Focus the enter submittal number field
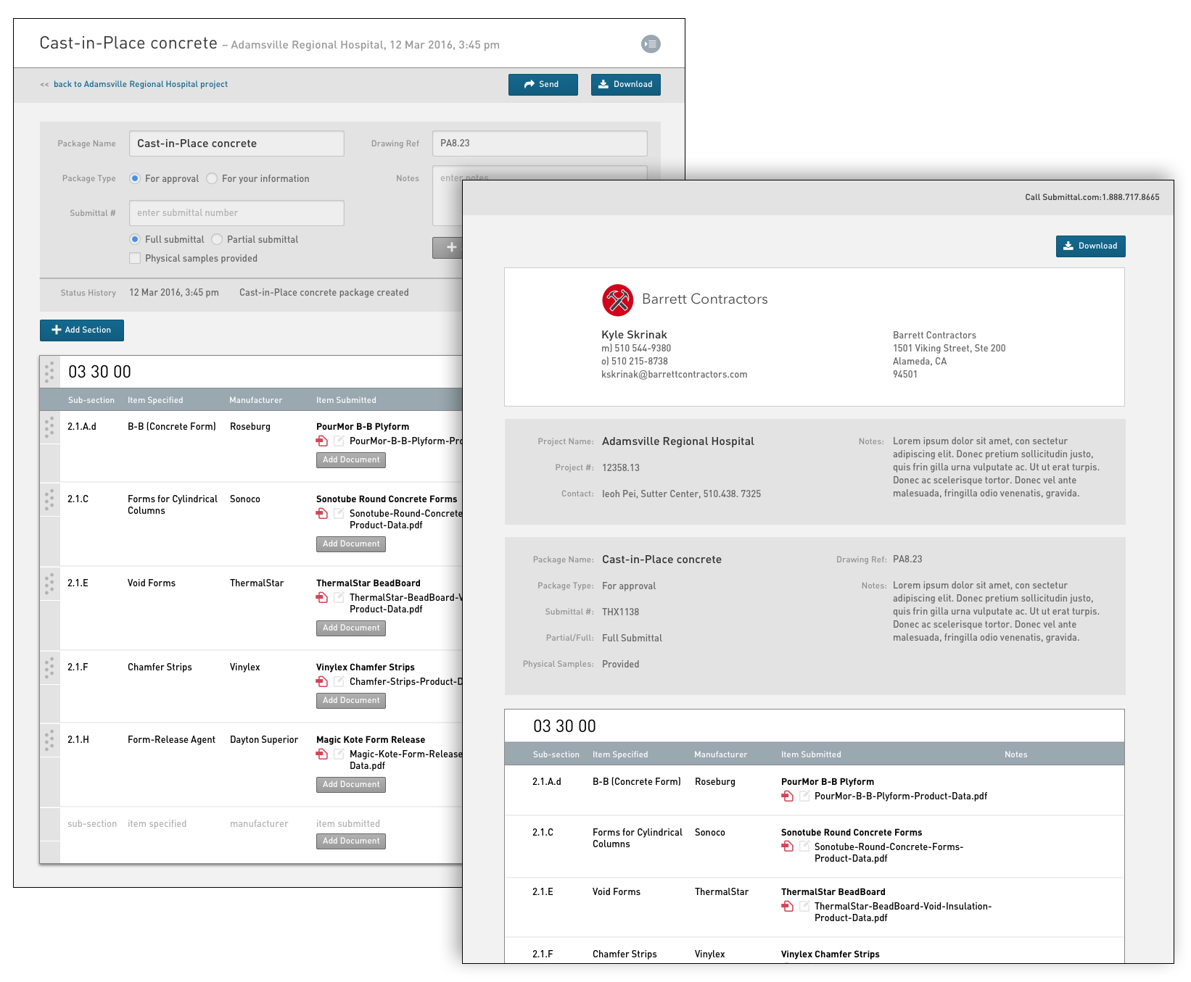The width and height of the screenshot is (1191, 982). [x=236, y=213]
